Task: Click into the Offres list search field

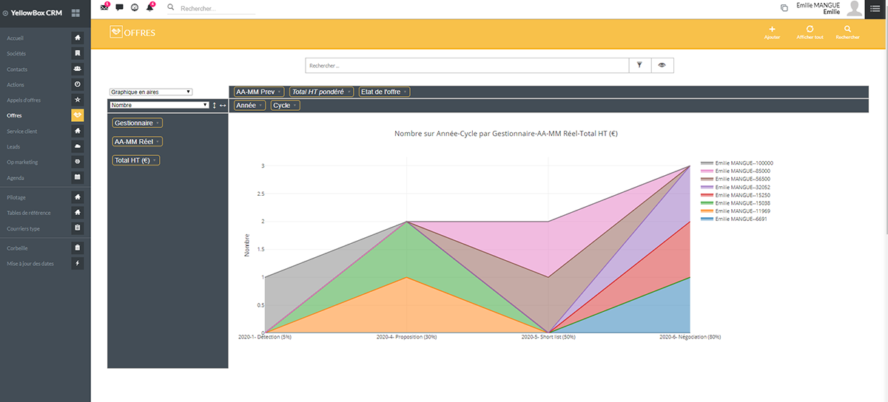Action: pyautogui.click(x=467, y=66)
